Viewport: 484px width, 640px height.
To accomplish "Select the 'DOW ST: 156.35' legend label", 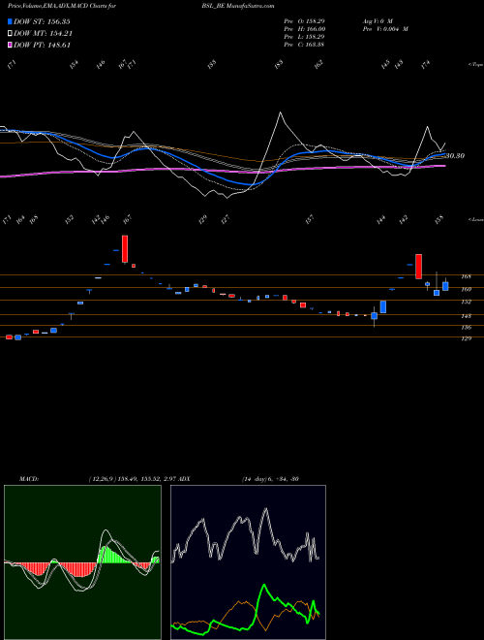I will tap(42, 21).
